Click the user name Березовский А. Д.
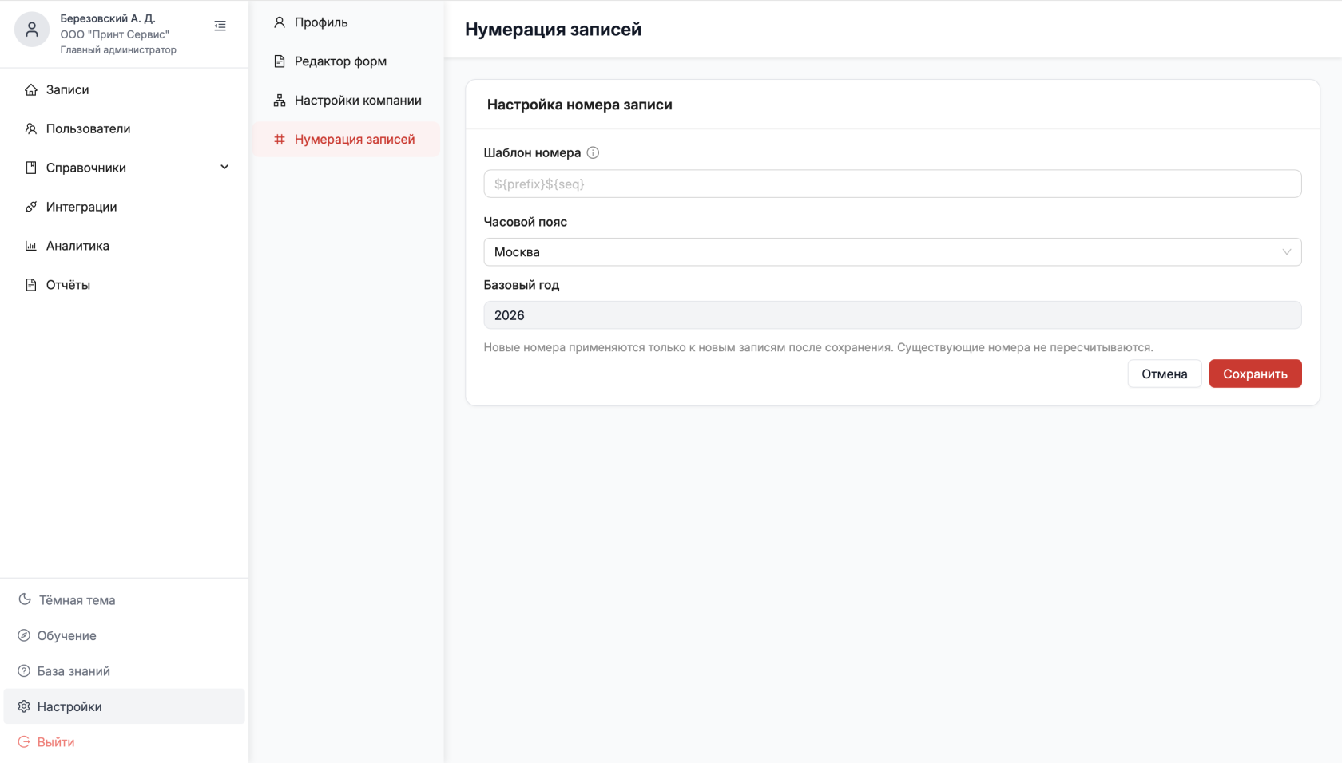Screen dimensions: 1342x763 [108, 18]
